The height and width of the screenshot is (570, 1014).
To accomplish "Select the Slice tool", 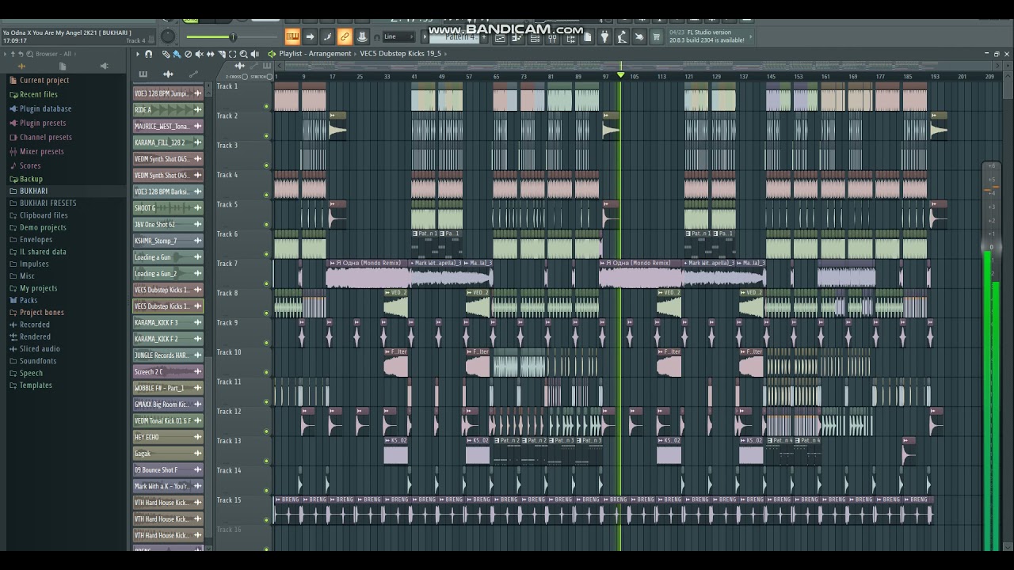I will 221,54.
